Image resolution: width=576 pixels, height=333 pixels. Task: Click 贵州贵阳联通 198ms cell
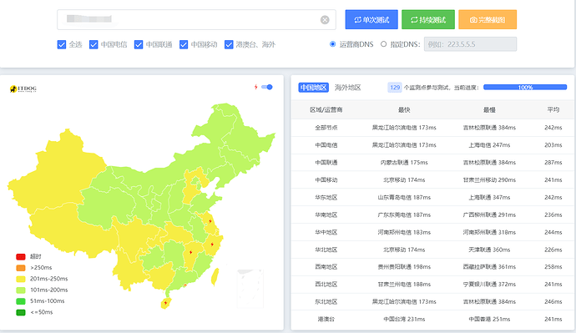point(404,267)
